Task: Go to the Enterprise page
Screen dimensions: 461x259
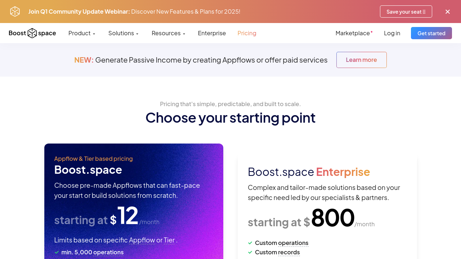Action: pos(212,33)
